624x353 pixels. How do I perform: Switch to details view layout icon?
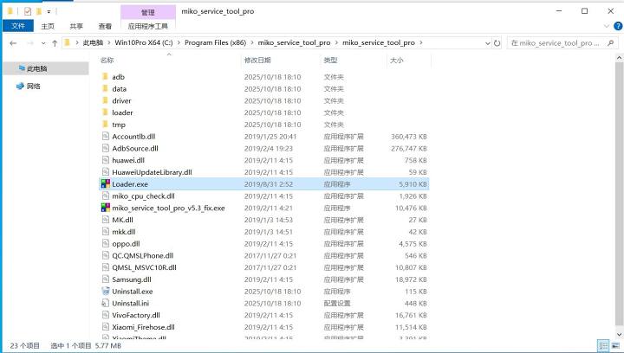click(603, 345)
